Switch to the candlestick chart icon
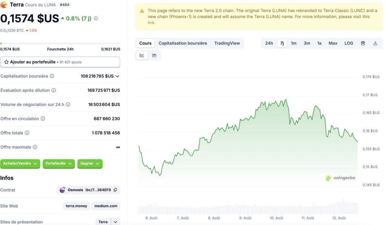Viewport: 386px width, 225px height. pos(154,55)
